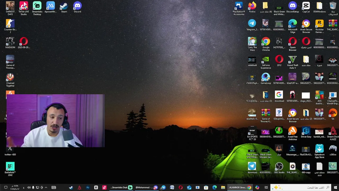Image resolution: width=339 pixels, height=191 pixels.
Task: Select the Uptodown App Store icon
Action: [x=319, y=151]
